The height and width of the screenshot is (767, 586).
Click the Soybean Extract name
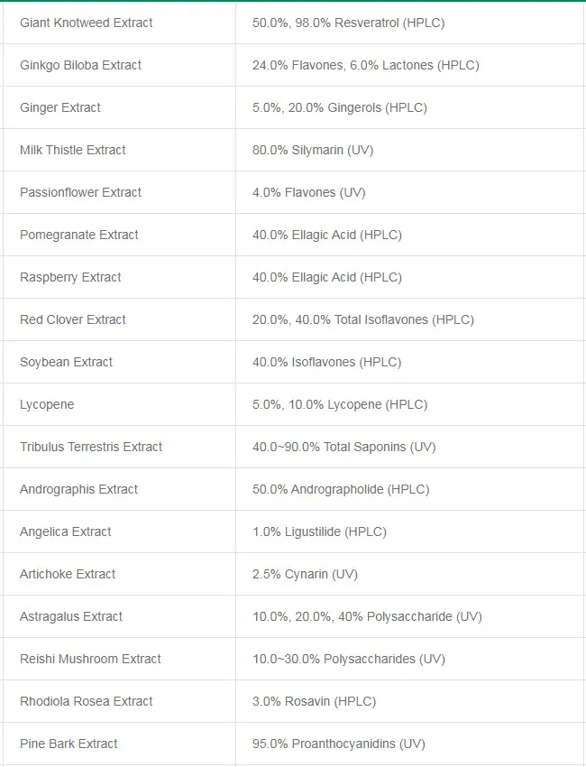[66, 362]
